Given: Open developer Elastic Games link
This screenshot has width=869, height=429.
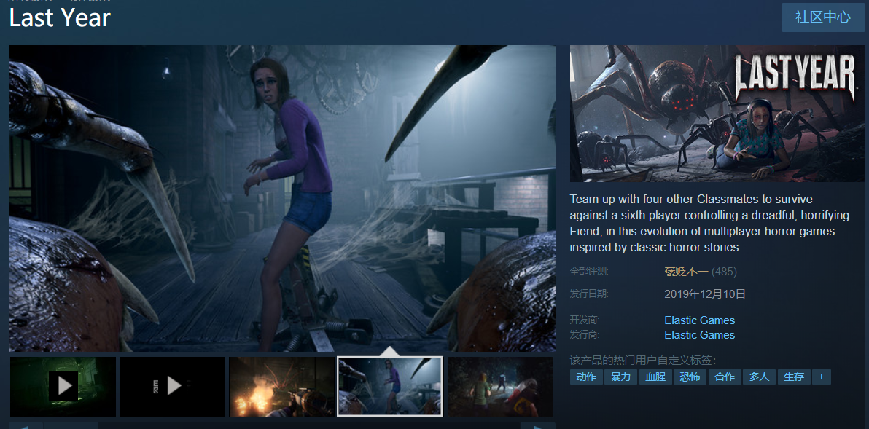Looking at the screenshot, I should tap(699, 320).
